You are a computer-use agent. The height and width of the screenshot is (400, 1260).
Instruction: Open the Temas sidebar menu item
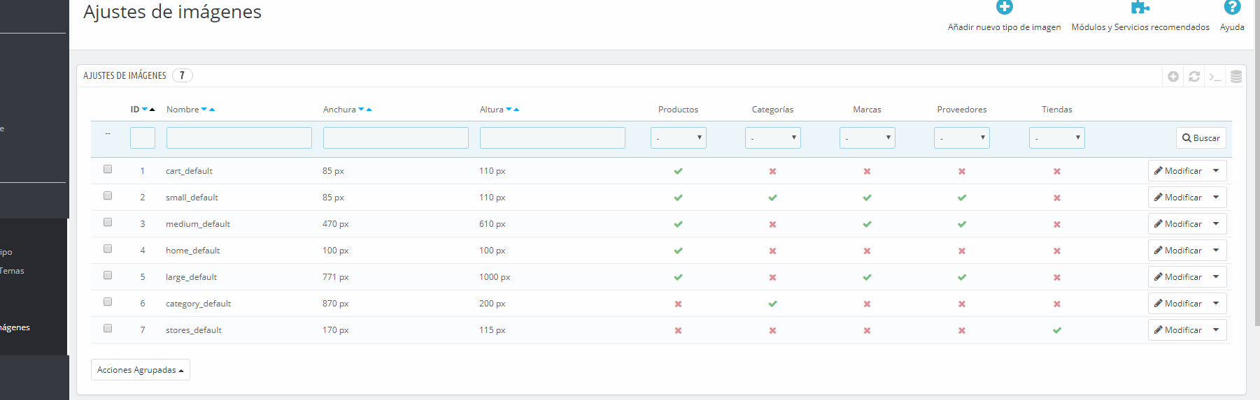(13, 271)
